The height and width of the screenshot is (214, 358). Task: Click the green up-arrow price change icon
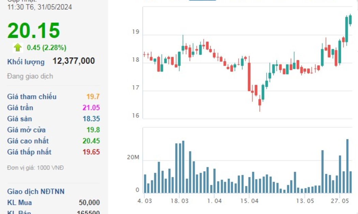(18, 48)
